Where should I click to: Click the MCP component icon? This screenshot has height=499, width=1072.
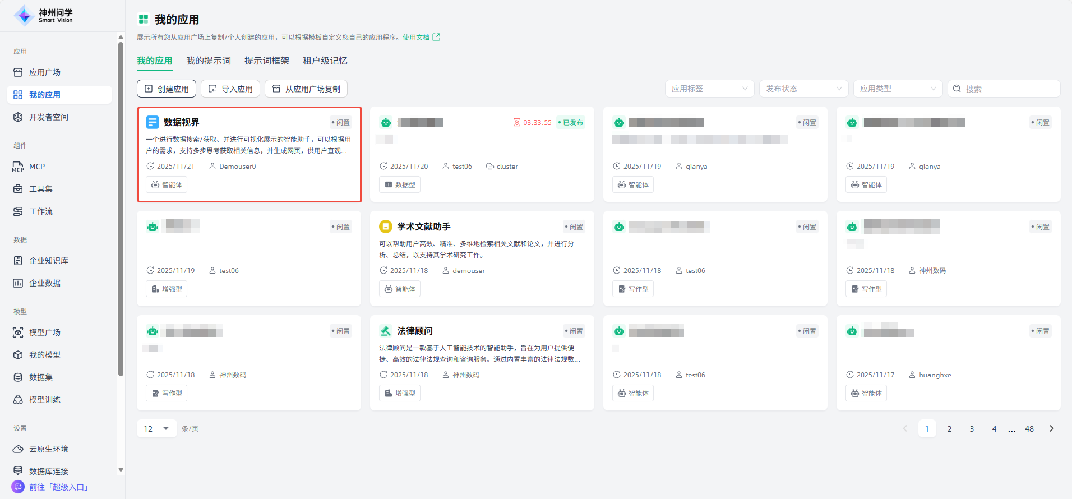click(18, 167)
